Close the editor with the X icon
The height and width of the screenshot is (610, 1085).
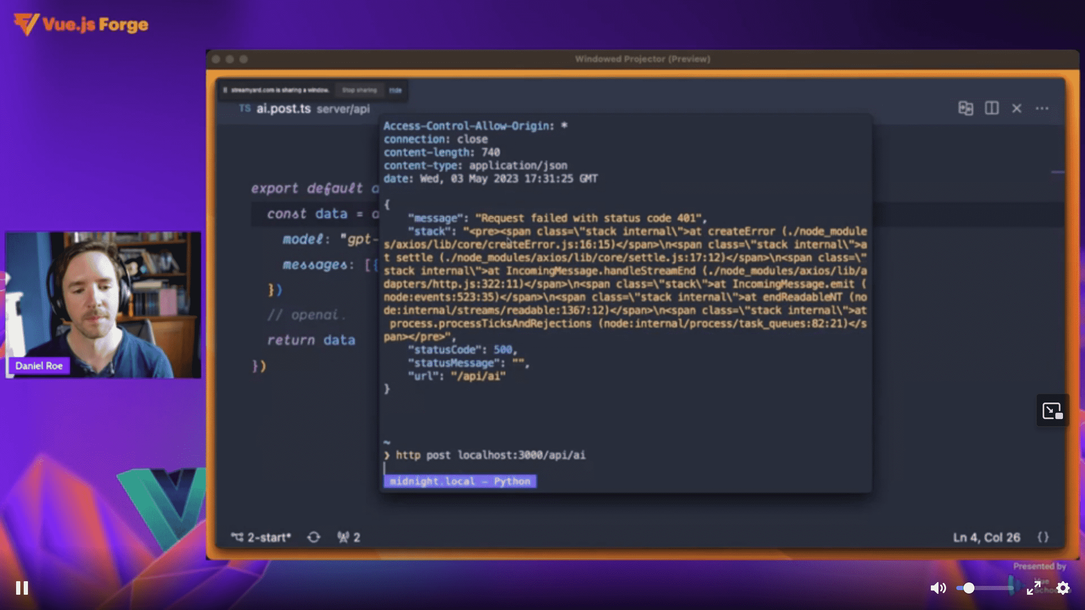click(1017, 108)
